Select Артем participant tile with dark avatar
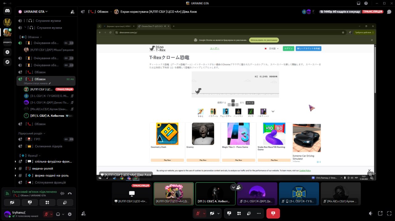395x221 pixels. point(341,194)
